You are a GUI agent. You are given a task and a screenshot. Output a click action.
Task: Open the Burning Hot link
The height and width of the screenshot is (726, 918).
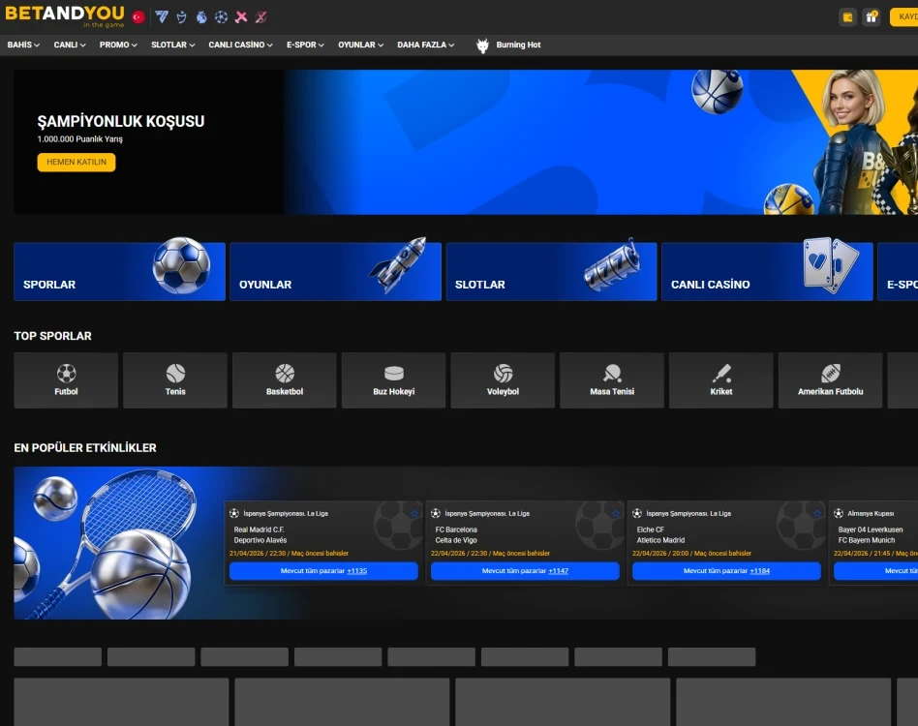click(x=518, y=45)
